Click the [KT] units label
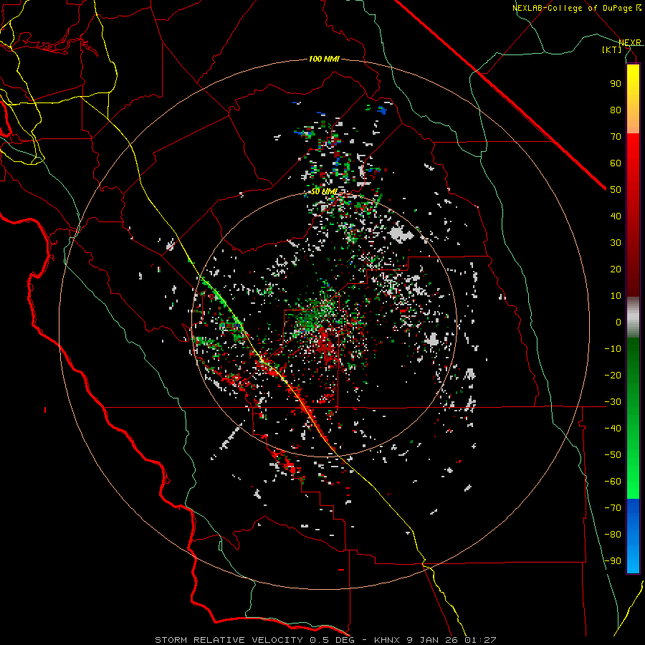The image size is (645, 645). [x=612, y=49]
